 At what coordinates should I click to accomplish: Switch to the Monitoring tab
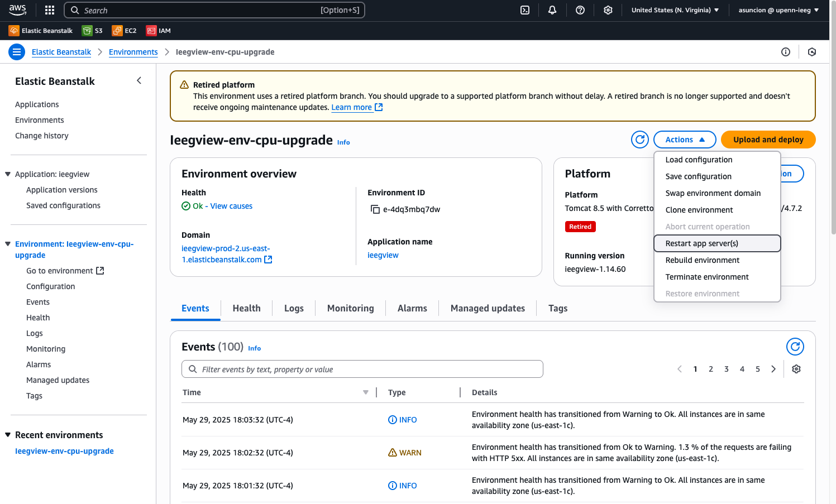(351, 308)
